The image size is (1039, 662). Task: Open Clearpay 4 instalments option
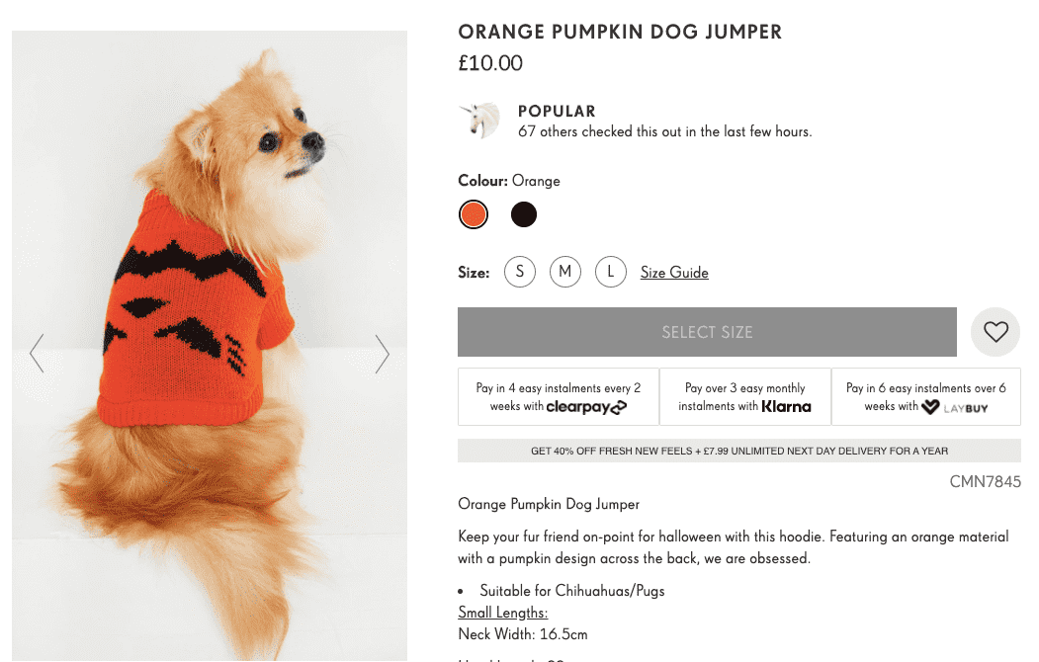558,396
